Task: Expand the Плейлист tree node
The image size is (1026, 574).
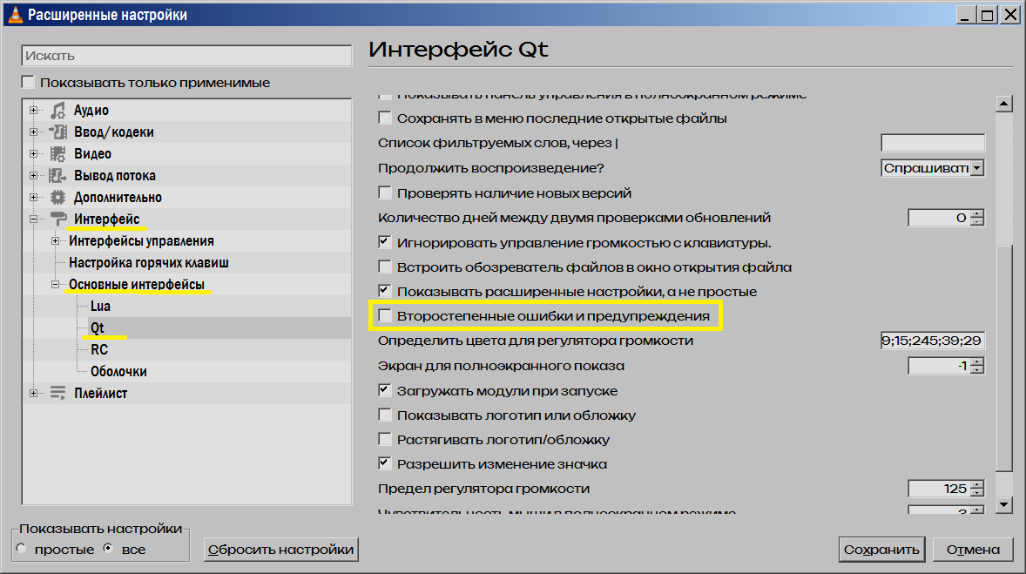Action: pos(33,394)
